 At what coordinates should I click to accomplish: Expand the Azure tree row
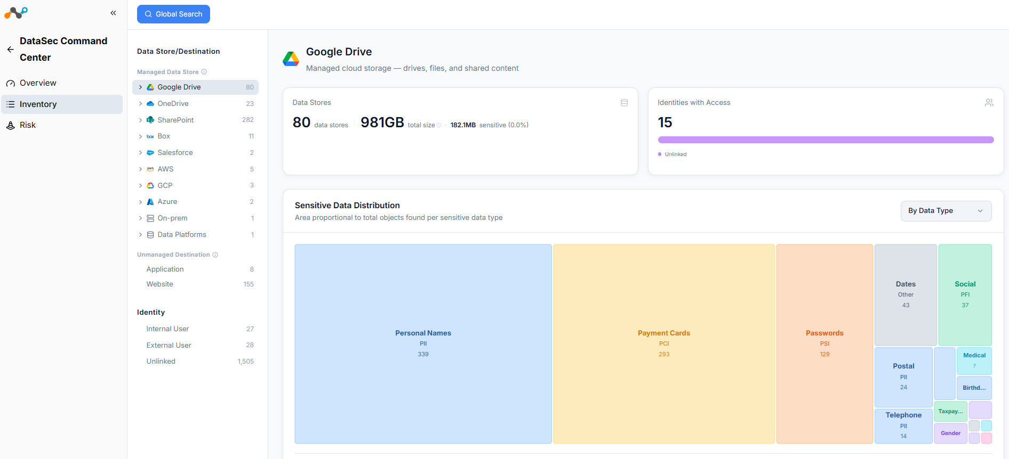[x=140, y=202]
